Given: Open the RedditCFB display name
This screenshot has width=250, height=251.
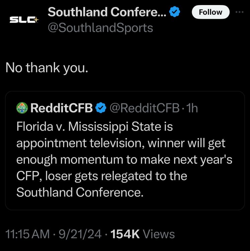Looking at the screenshot, I should tap(61, 108).
